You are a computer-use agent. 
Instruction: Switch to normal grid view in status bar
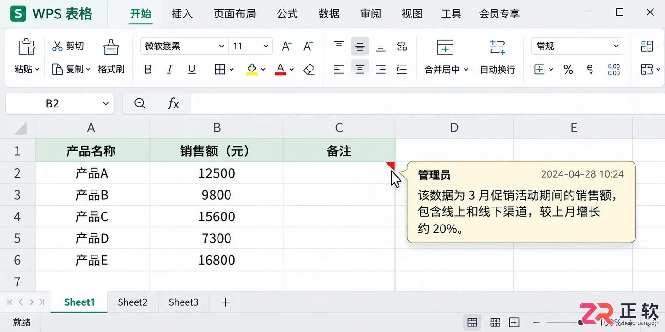pyautogui.click(x=472, y=322)
